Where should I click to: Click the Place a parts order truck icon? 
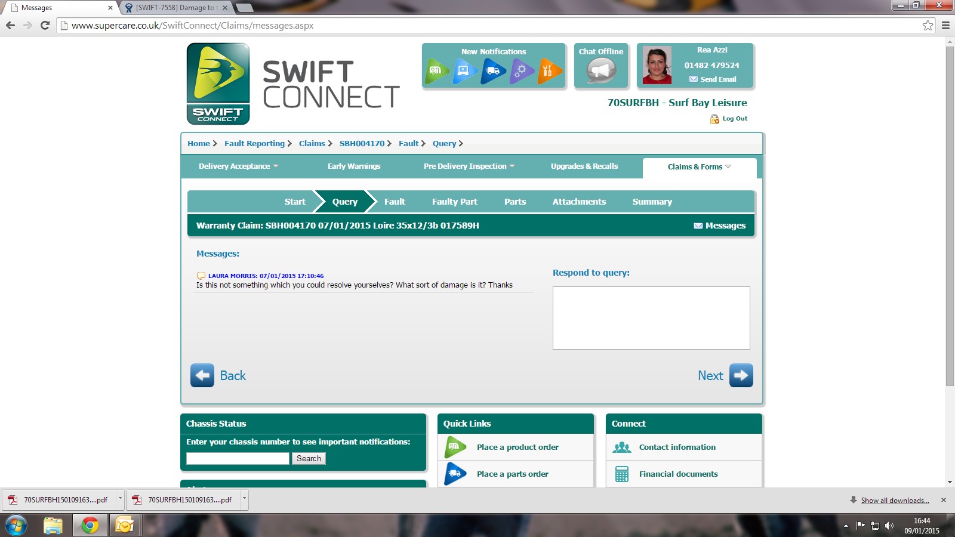(x=455, y=474)
